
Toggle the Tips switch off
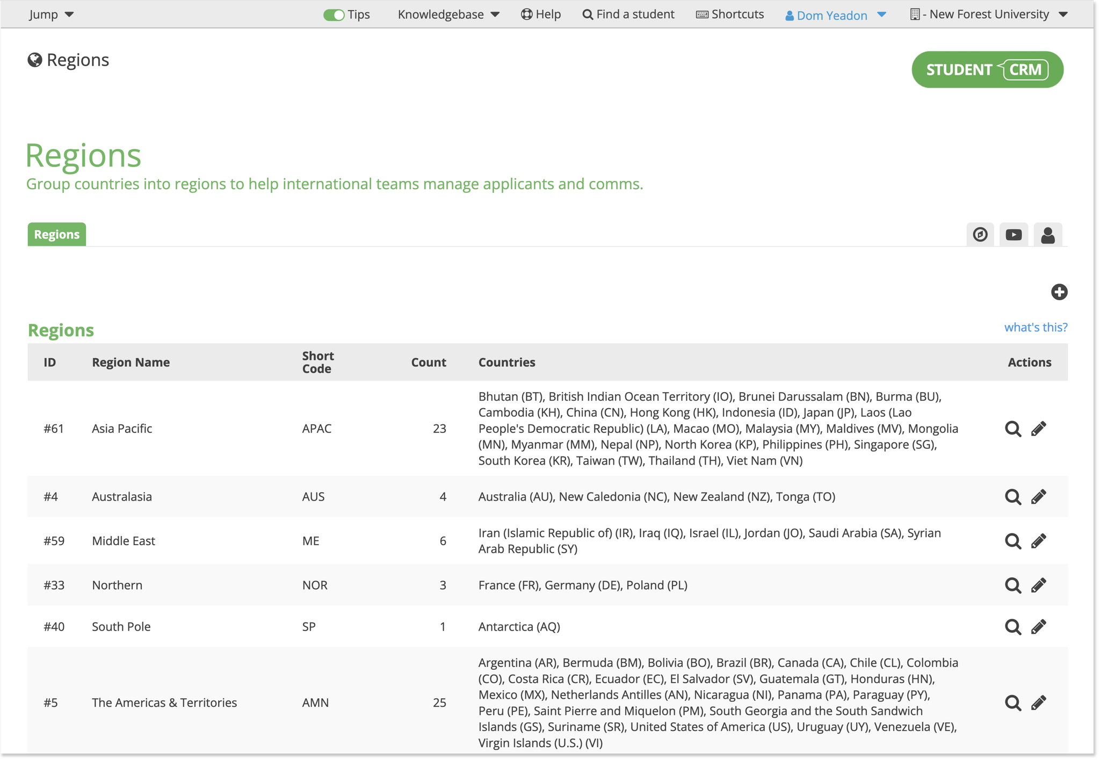tap(334, 15)
